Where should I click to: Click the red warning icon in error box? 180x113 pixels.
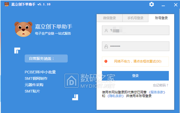pyautogui.click(x=106, y=61)
